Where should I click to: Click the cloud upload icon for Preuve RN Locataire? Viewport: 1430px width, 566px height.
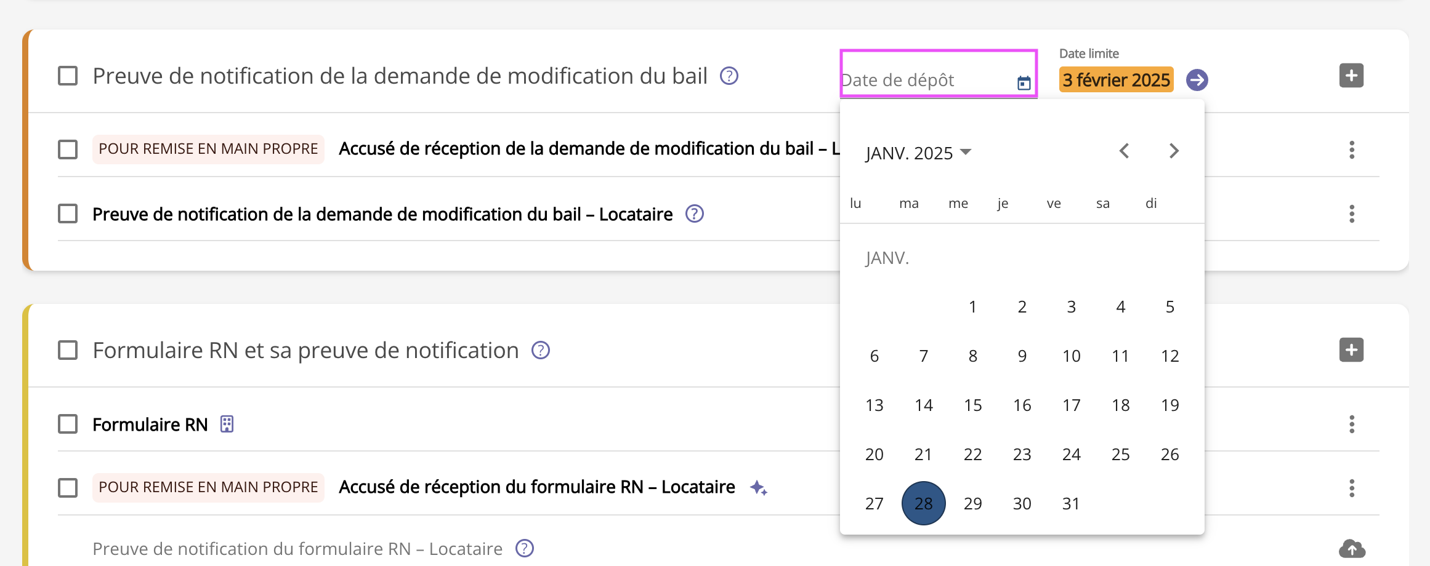[1351, 548]
